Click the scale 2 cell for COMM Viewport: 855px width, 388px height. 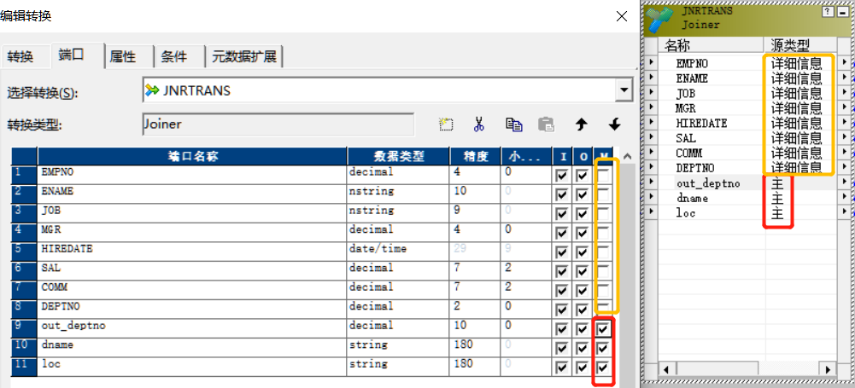pos(525,290)
